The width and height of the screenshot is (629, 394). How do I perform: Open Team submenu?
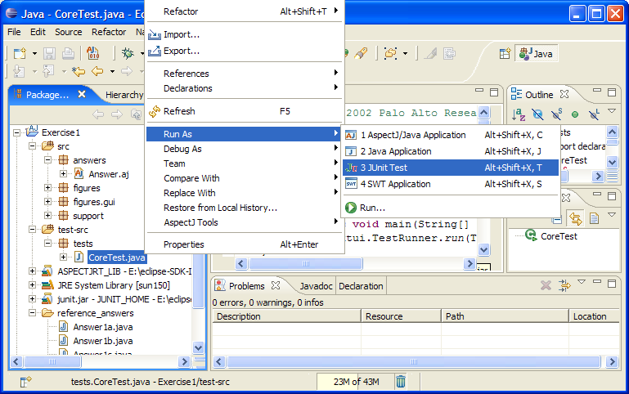click(244, 163)
